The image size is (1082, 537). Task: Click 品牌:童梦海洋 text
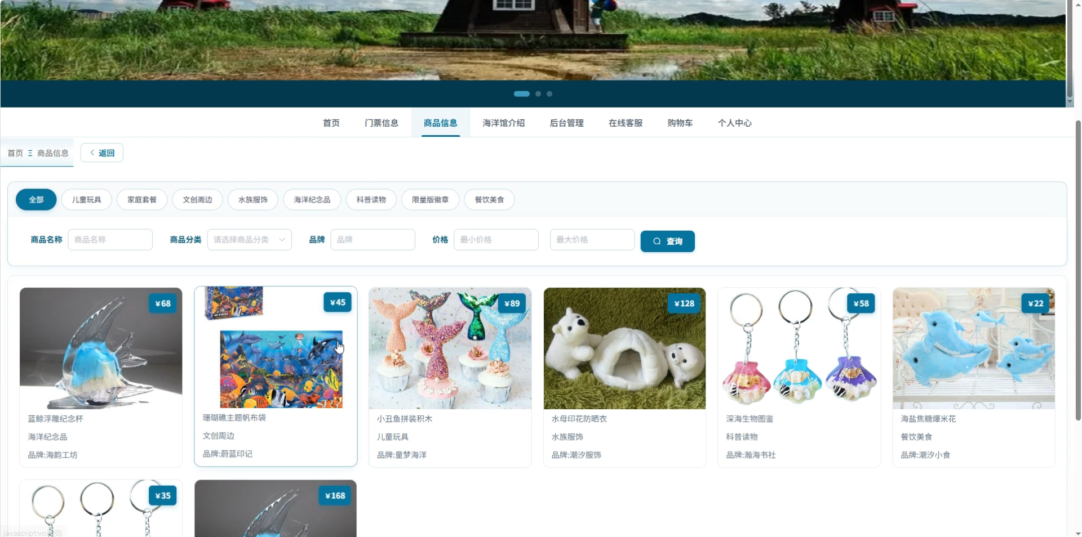pos(402,455)
